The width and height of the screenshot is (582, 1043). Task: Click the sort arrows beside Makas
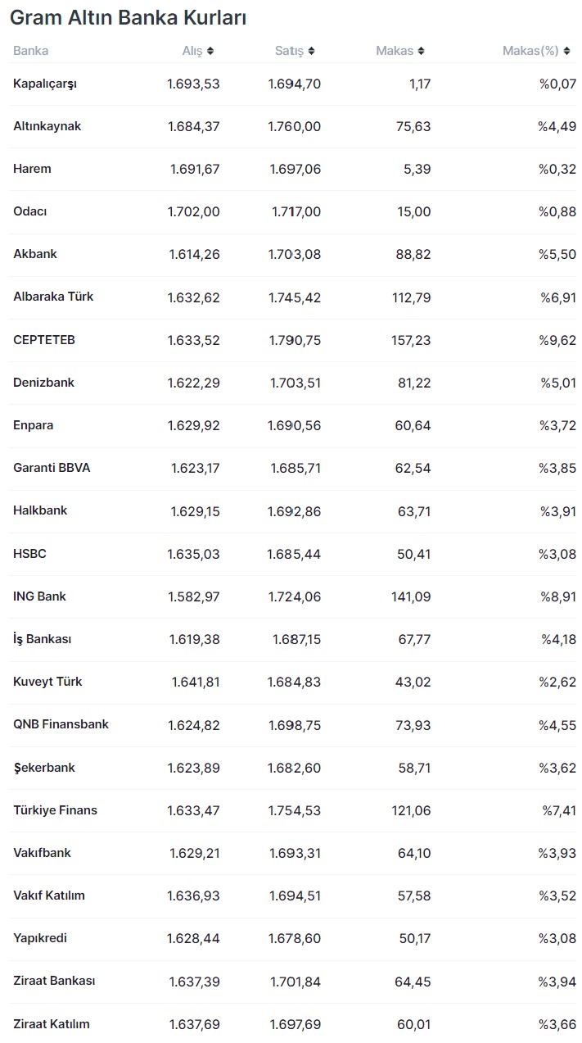tap(421, 51)
